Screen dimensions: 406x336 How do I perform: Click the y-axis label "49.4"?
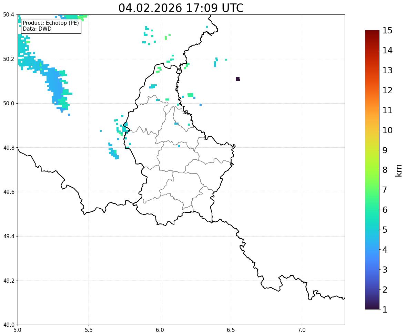pyautogui.click(x=8, y=237)
